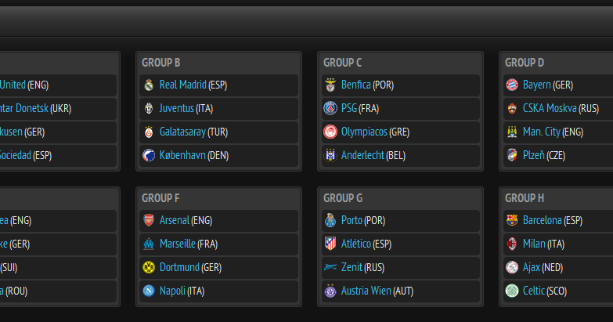This screenshot has height=322, width=613.
Task: Click the Atlético Madrid crest icon
Action: point(330,244)
